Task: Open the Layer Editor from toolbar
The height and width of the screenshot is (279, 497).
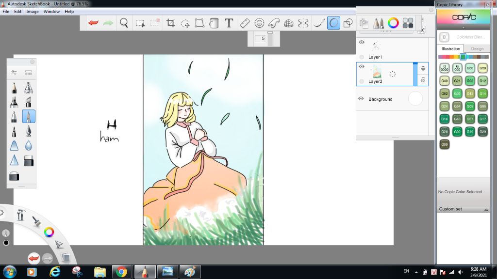Action: click(364, 23)
